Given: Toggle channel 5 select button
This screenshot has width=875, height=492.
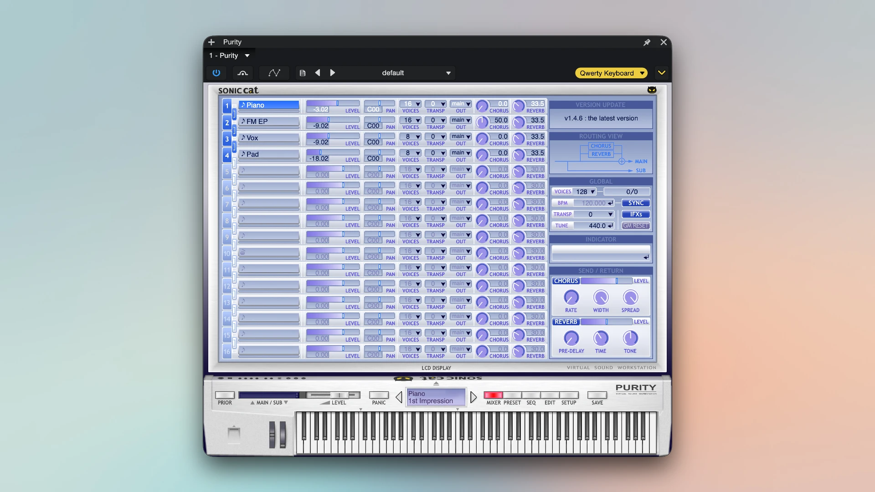Looking at the screenshot, I should 227,172.
